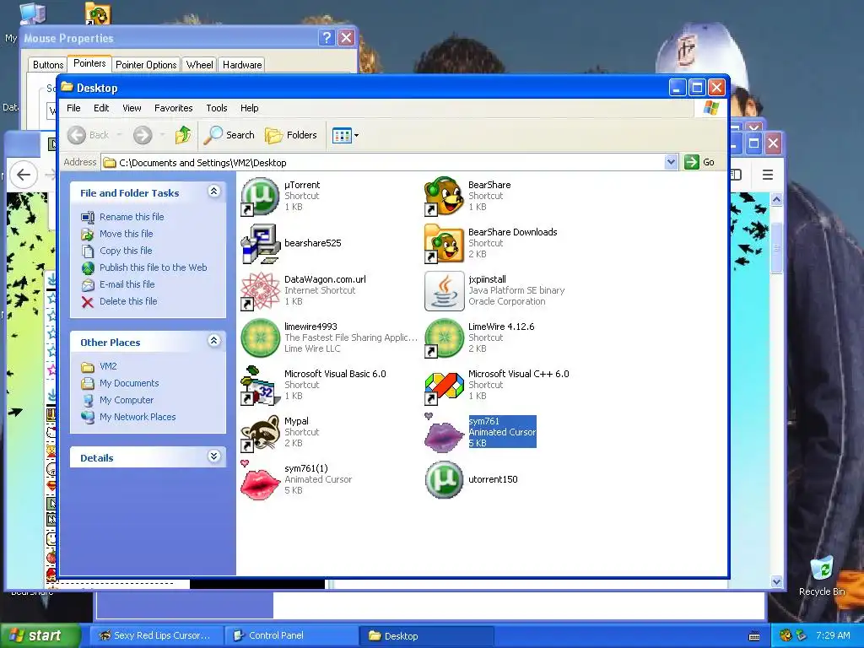Open the Favorites menu
Image resolution: width=864 pixels, height=648 pixels.
click(x=174, y=108)
